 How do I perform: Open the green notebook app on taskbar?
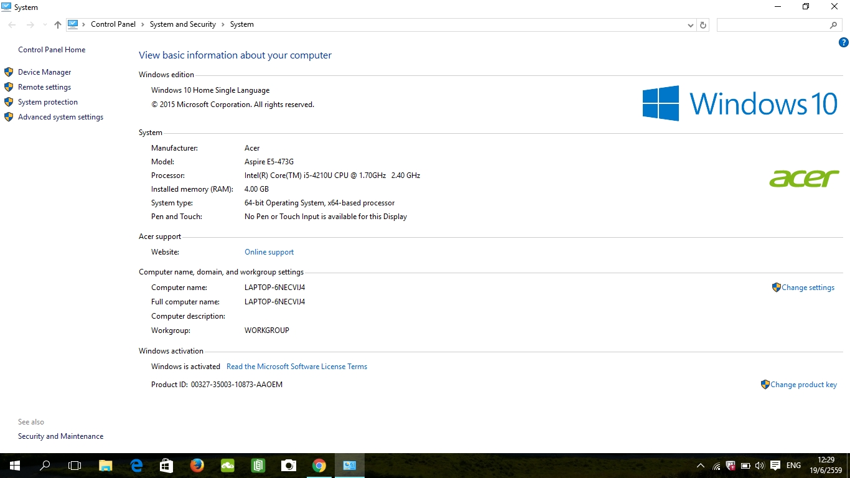point(258,466)
